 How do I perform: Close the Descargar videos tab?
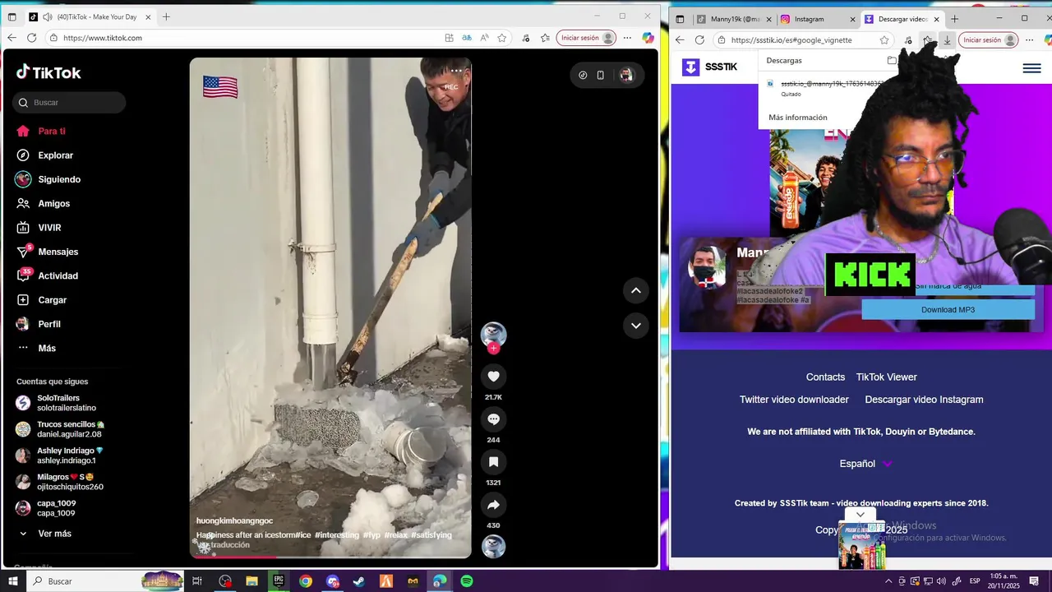[x=936, y=19]
